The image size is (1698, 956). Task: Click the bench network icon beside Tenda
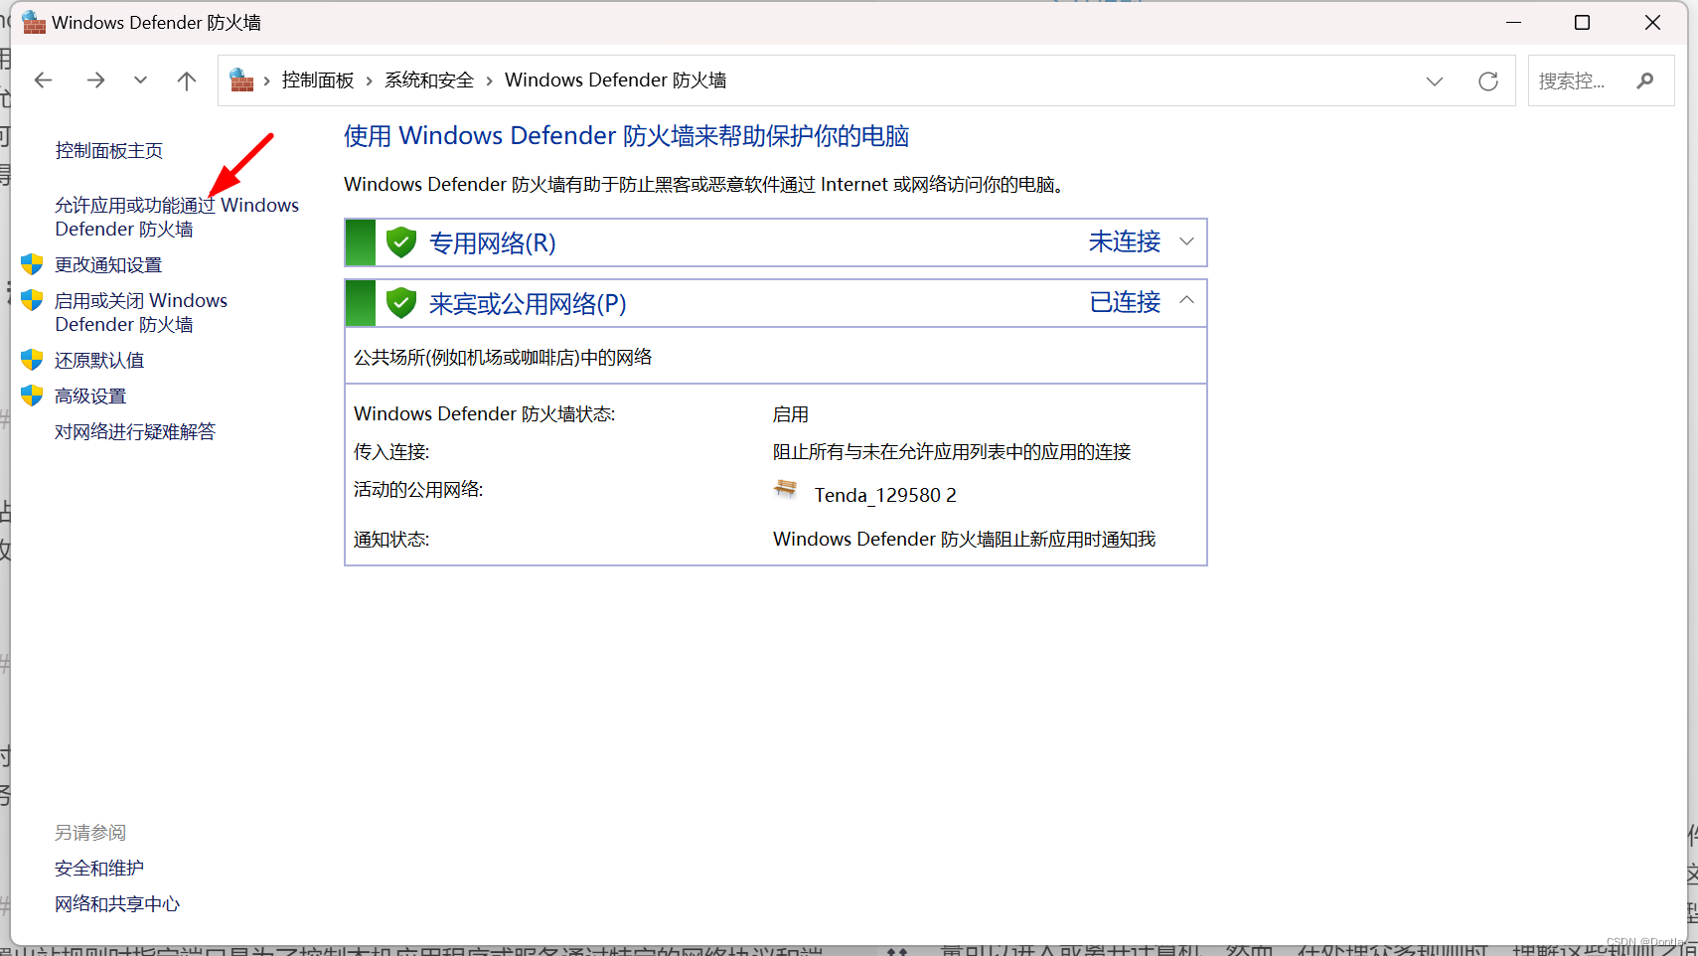[785, 489]
